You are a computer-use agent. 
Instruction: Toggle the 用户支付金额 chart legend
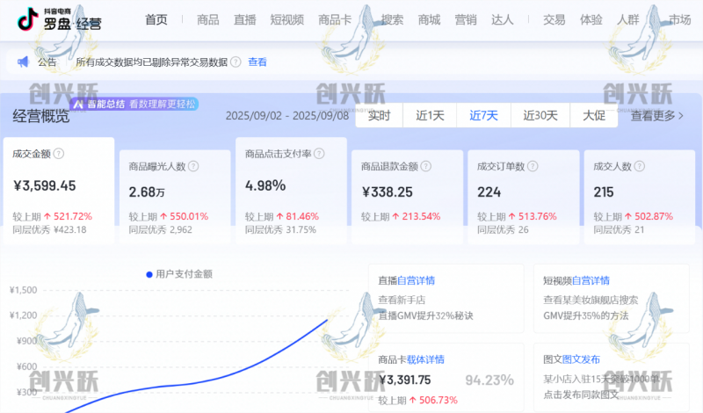[x=178, y=274]
